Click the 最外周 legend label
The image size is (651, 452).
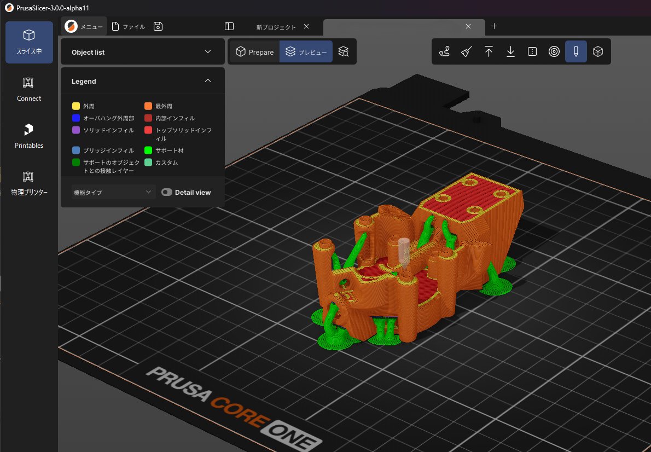164,106
